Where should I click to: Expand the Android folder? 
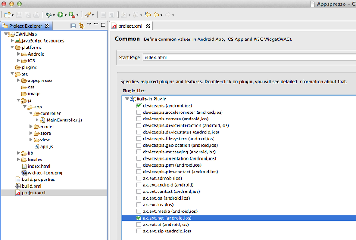point(19,54)
